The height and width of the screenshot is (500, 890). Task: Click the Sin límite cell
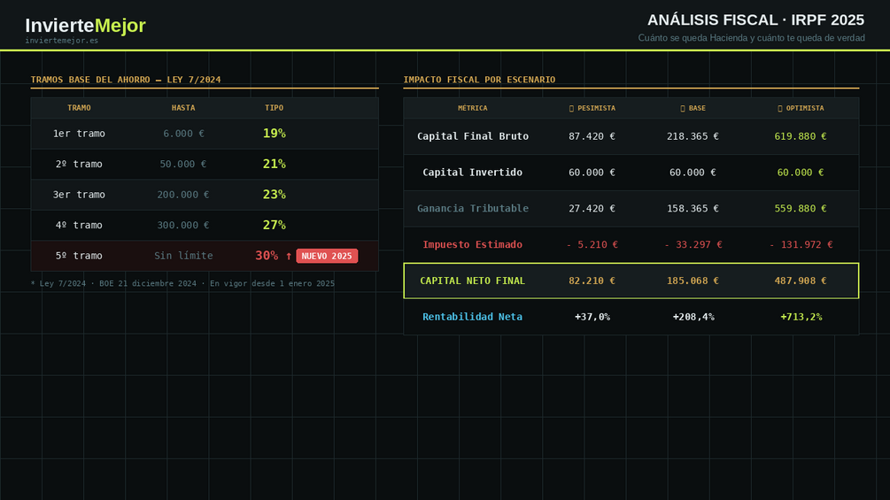click(183, 256)
